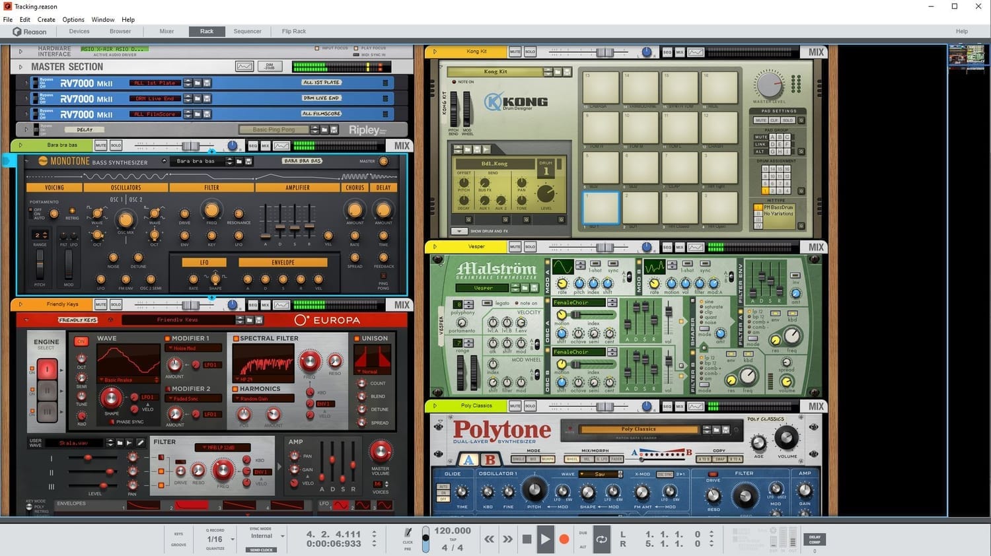Expand the Master Section device
Screen dimensions: 991x556
[20, 67]
